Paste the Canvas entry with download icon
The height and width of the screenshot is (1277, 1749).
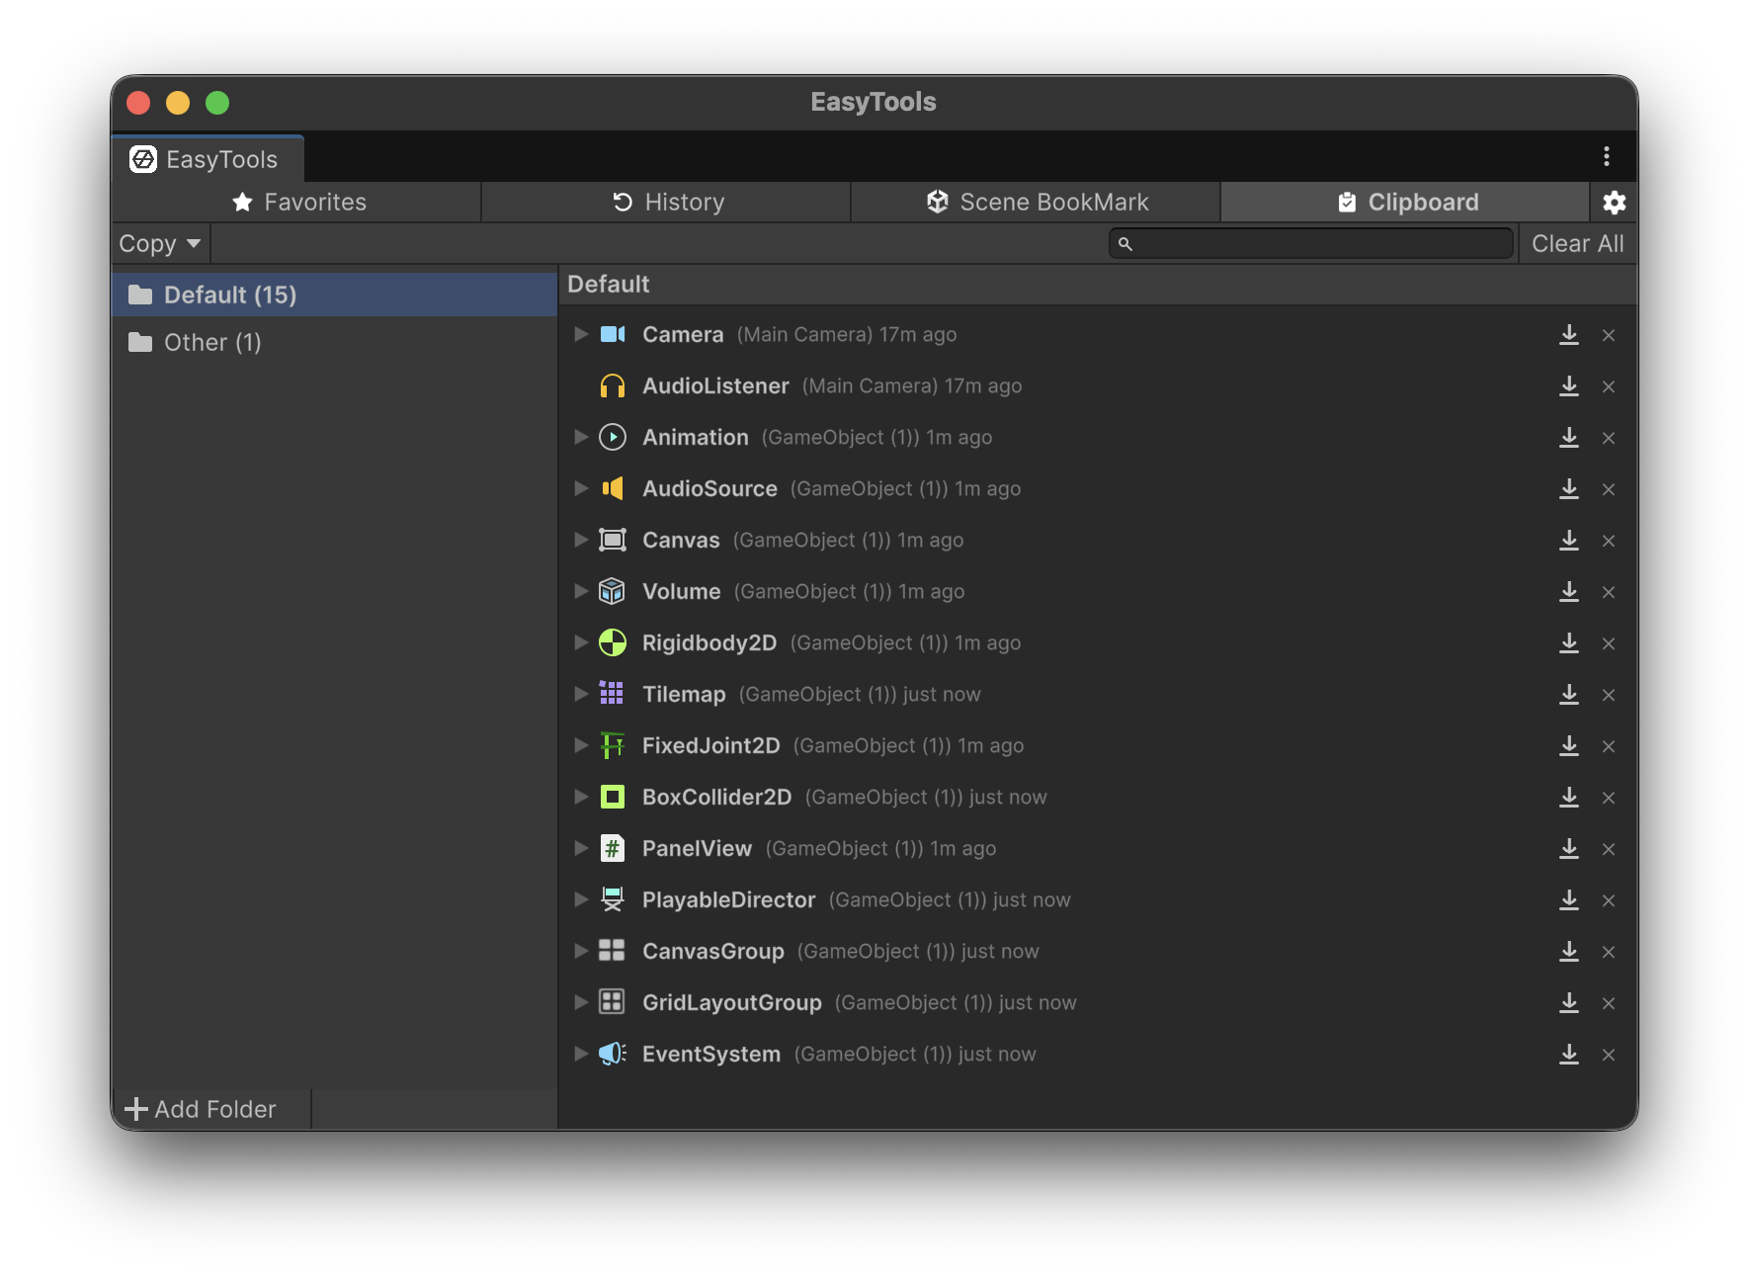(x=1569, y=541)
